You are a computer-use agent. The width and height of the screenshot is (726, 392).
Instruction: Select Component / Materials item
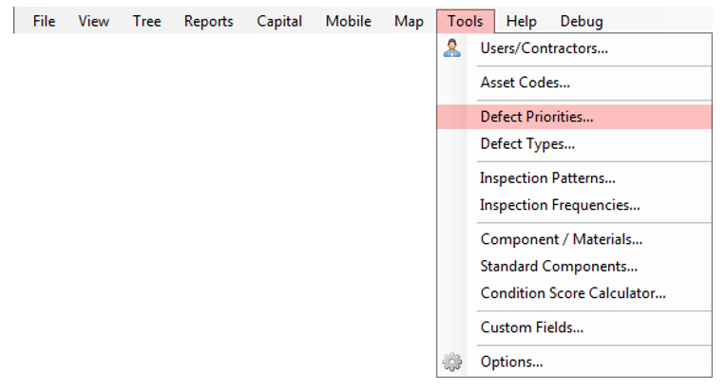coord(561,239)
